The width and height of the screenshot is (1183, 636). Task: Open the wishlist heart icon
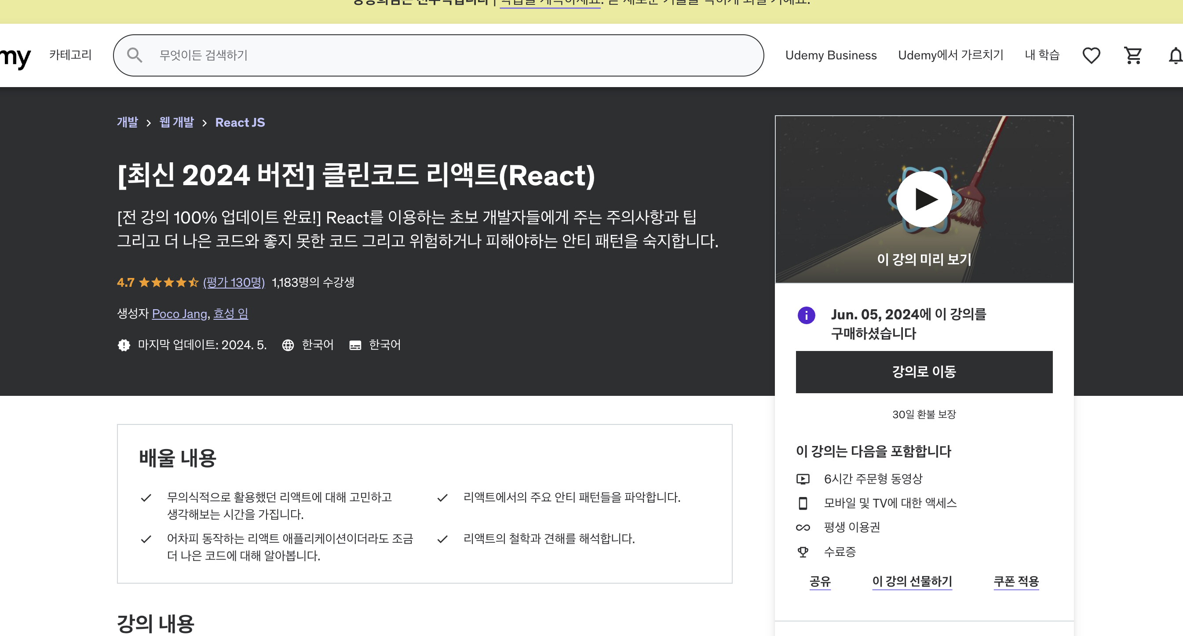[1091, 55]
